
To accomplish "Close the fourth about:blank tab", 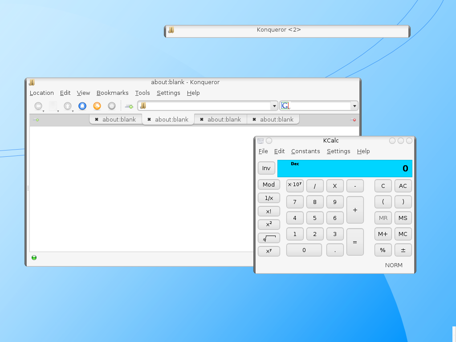I will point(254,119).
